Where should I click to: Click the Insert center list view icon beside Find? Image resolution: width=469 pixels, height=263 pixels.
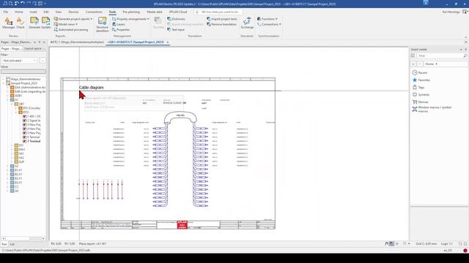413,56
